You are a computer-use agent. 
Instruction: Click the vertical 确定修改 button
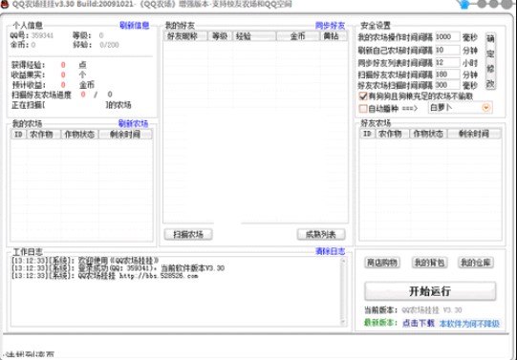click(x=490, y=61)
